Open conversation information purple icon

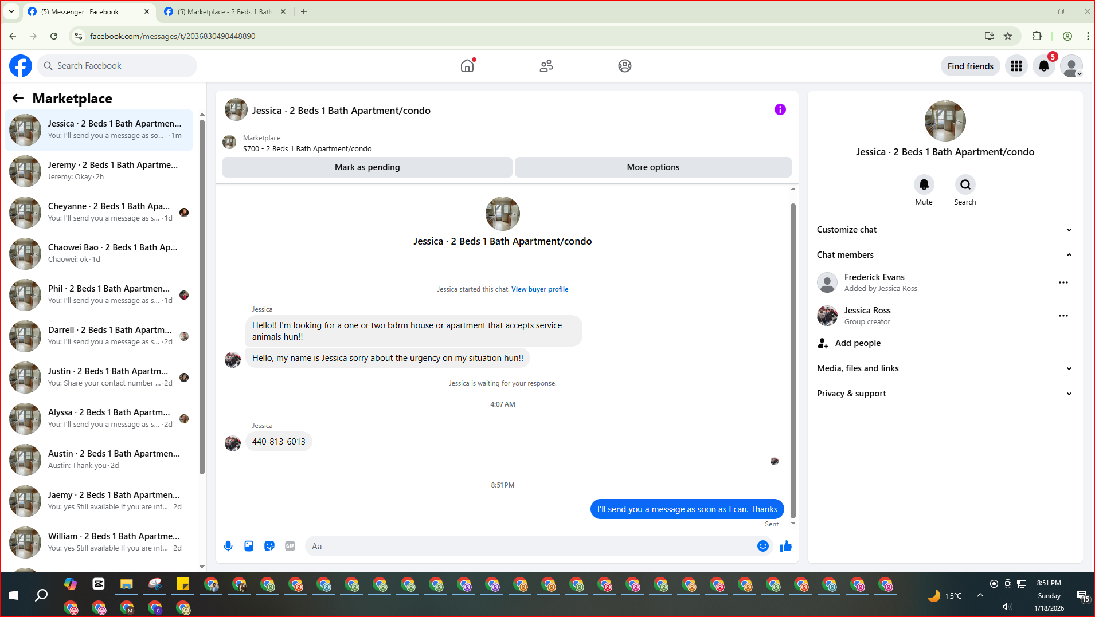(780, 109)
